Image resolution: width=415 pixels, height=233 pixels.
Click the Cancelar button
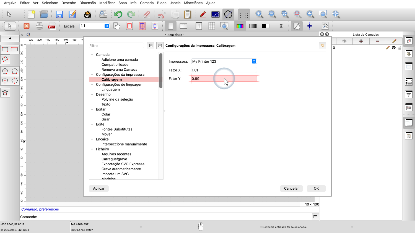[291, 189]
